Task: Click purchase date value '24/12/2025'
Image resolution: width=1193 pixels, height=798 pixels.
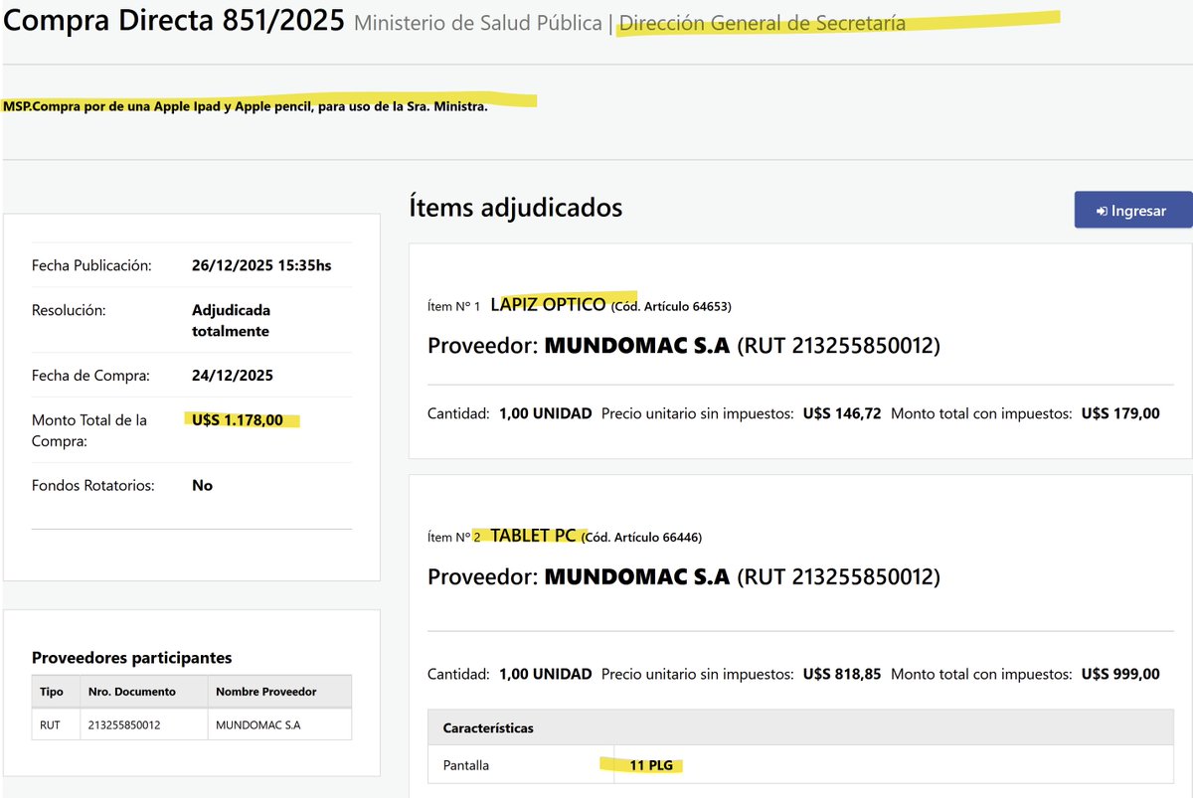Action: point(233,376)
